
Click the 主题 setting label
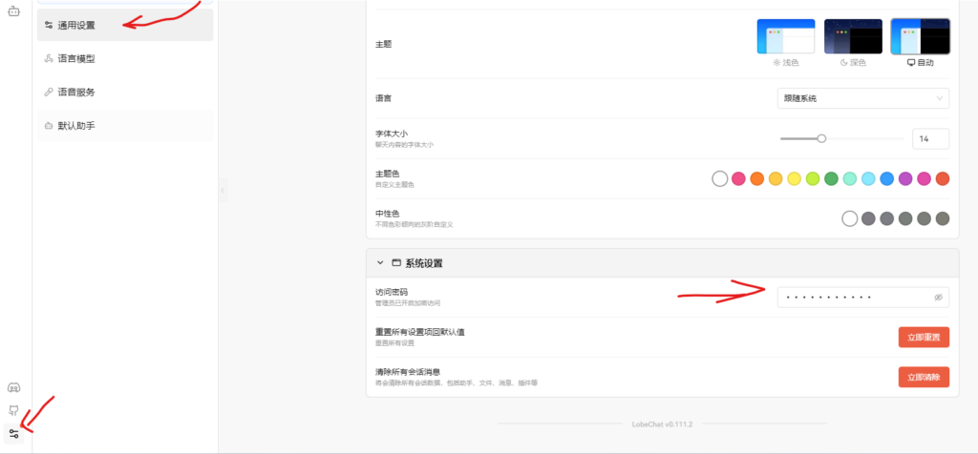pyautogui.click(x=384, y=44)
